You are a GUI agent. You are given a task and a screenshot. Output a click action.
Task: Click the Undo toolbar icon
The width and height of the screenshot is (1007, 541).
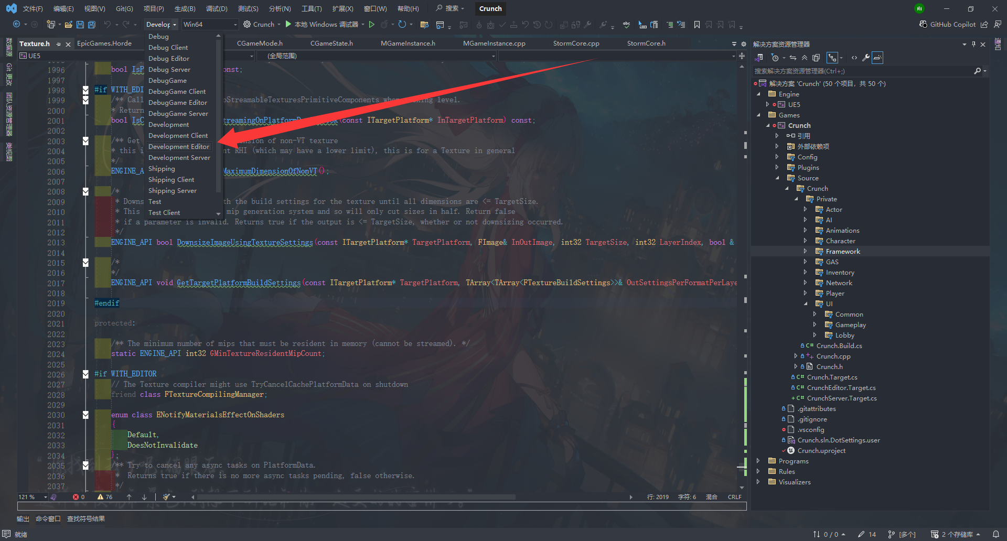tap(108, 25)
